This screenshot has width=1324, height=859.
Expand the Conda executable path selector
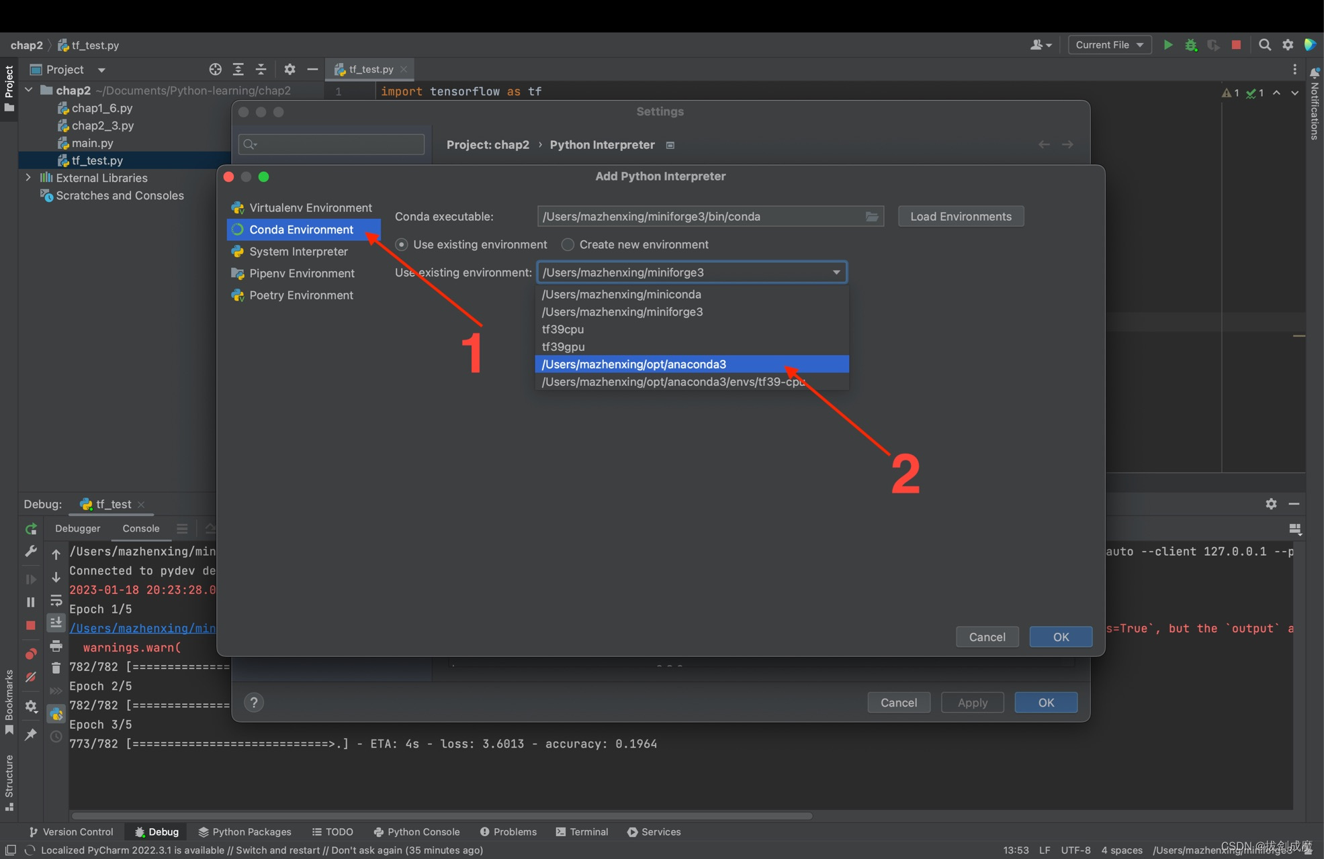pos(873,216)
